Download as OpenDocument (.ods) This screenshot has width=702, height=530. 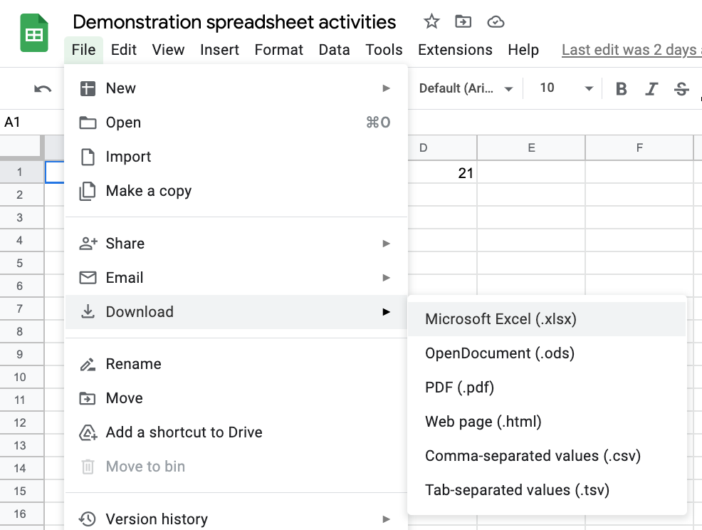[547, 353]
